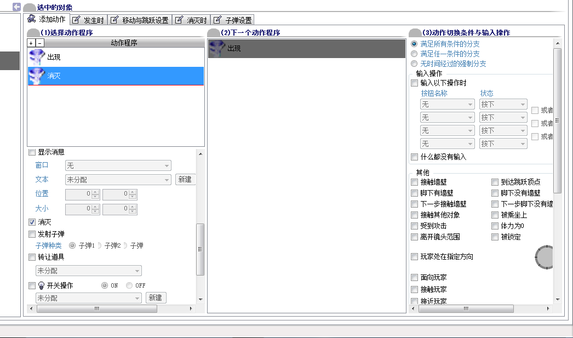The width and height of the screenshot is (573, 338).
Task: Toggle the 转让道具 checkbox
Action: pos(32,257)
